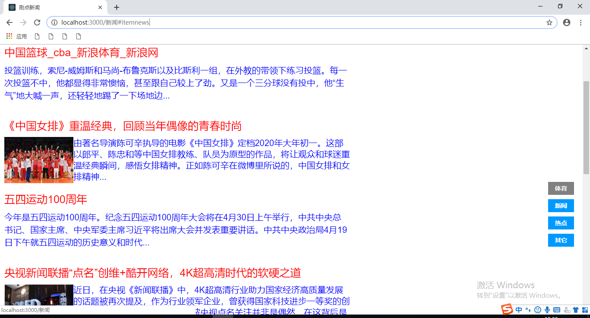Go back using the browser back arrow
Screen dimensions: 590x318
[10, 22]
